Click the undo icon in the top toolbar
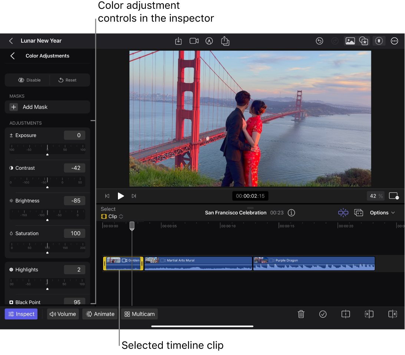The image size is (405, 355). coord(320,41)
